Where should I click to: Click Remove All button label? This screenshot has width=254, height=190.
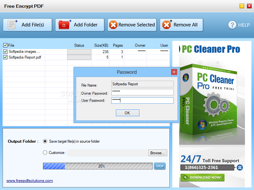[186, 25]
